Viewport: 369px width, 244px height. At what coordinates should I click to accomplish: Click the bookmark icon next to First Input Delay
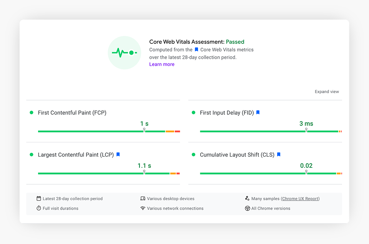pos(258,112)
